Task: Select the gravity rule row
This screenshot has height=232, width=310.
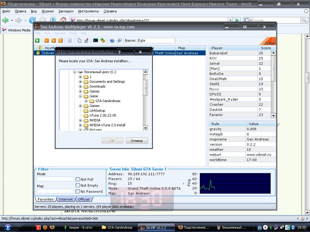Action: (242, 129)
